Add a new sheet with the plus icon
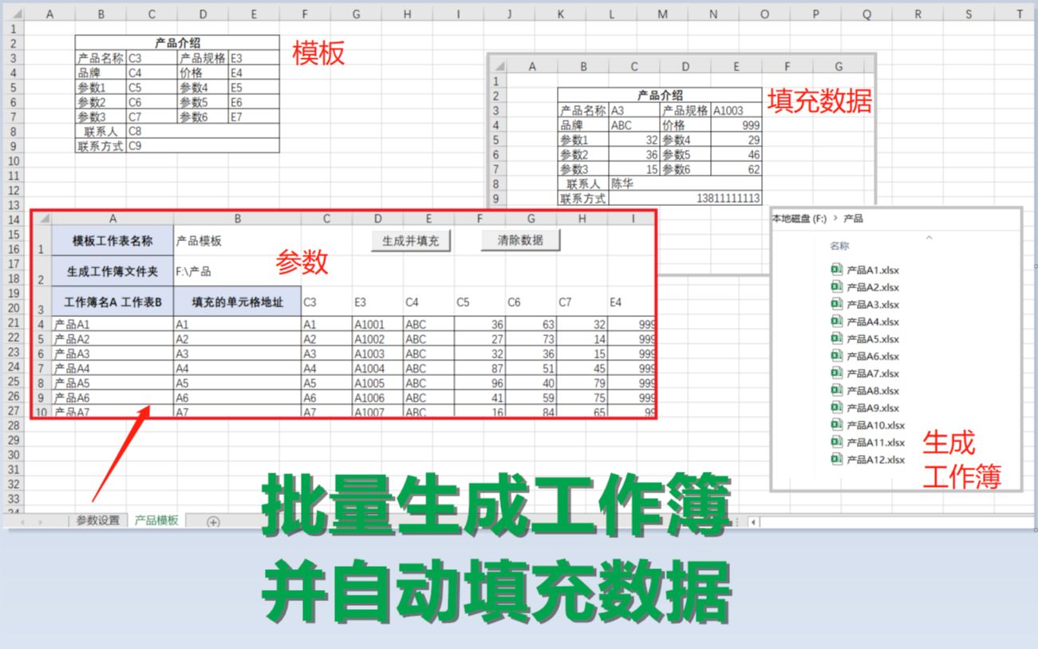The height and width of the screenshot is (649, 1038). pyautogui.click(x=213, y=521)
